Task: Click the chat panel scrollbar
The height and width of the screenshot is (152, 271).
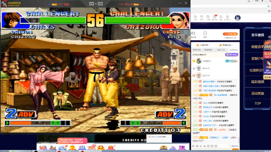Action: 239,140
